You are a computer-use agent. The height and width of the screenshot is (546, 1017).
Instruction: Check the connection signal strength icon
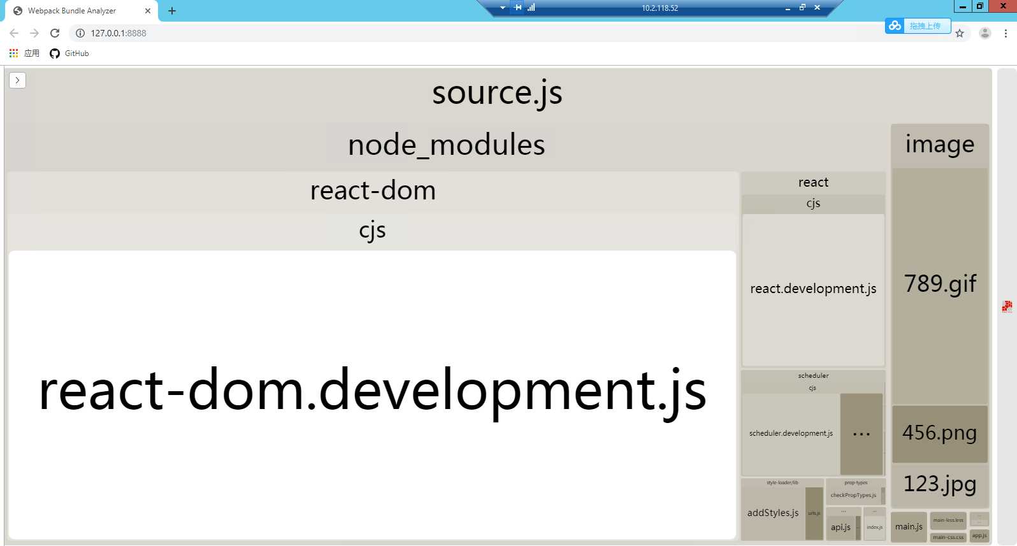click(531, 8)
